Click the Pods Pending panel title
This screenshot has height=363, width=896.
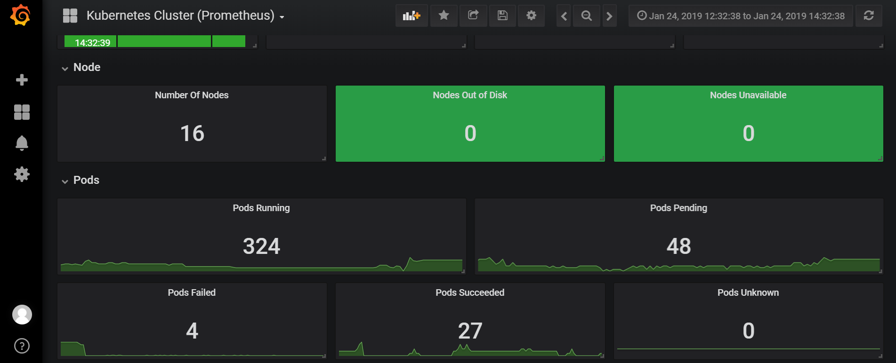tap(678, 208)
